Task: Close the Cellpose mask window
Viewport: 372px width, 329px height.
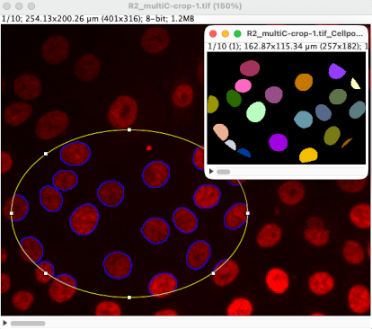Action: [213, 33]
